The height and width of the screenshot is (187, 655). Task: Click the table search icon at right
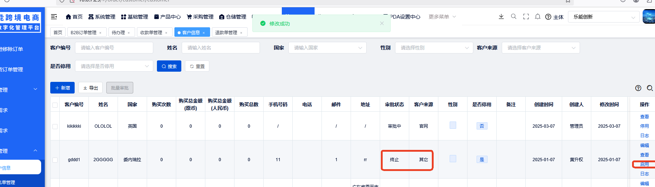coord(650,88)
